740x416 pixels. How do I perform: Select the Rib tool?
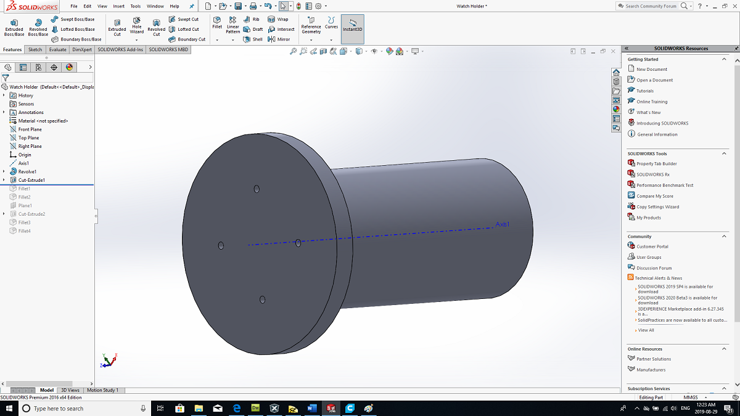252,19
